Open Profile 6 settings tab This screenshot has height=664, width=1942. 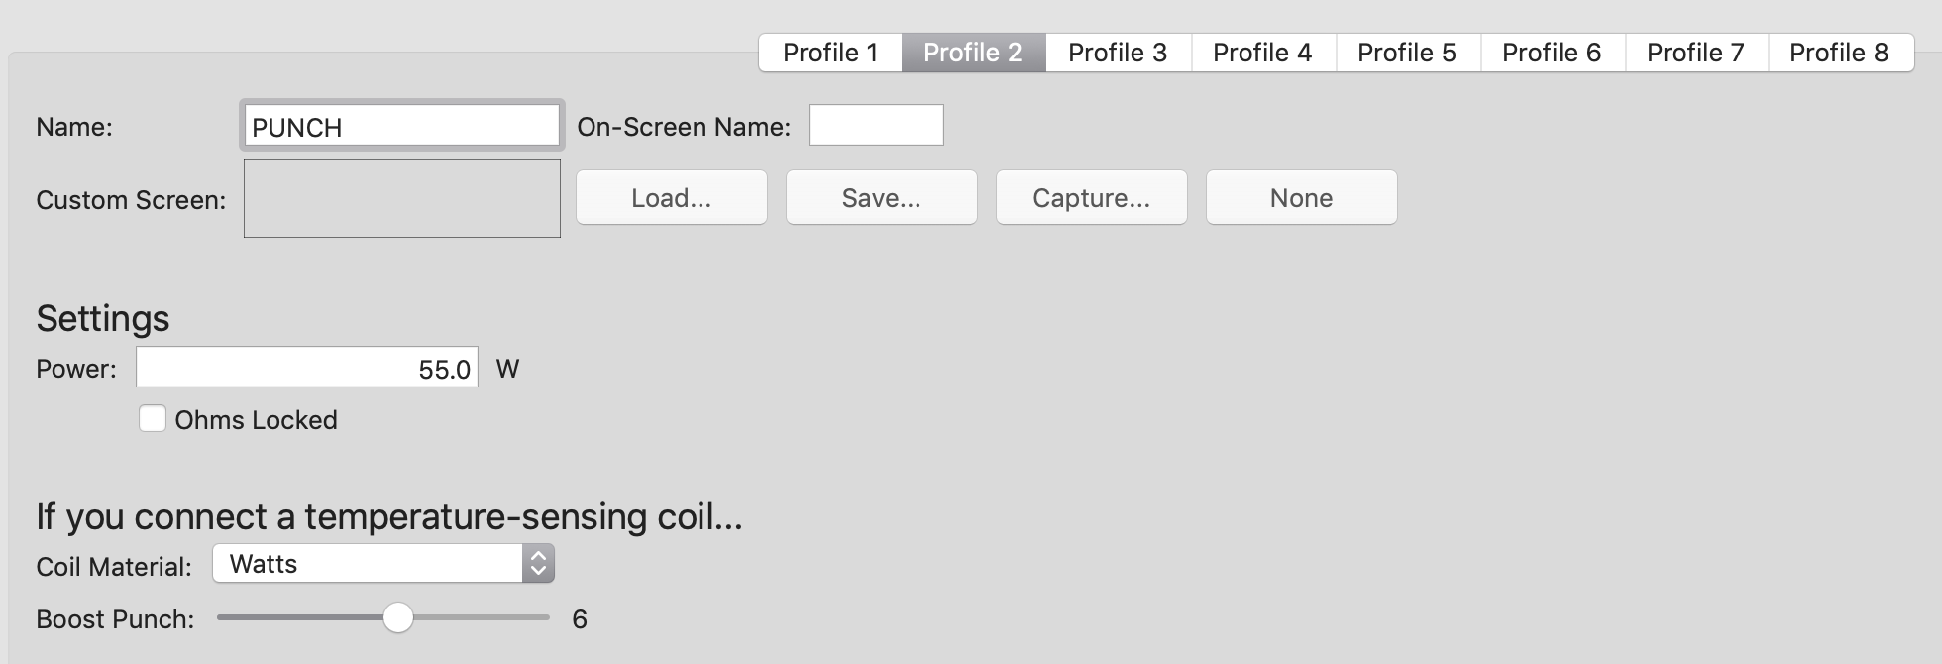1552,53
